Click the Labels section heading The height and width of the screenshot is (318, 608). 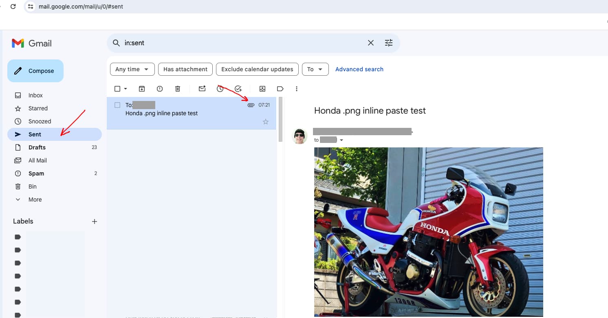23,222
